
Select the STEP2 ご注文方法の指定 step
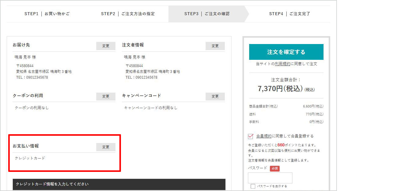pyautogui.click(x=128, y=13)
